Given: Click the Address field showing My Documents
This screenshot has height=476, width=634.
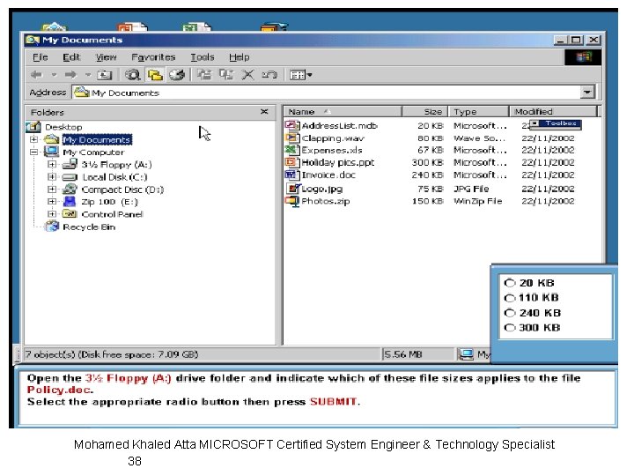Looking at the screenshot, I should click(327, 93).
